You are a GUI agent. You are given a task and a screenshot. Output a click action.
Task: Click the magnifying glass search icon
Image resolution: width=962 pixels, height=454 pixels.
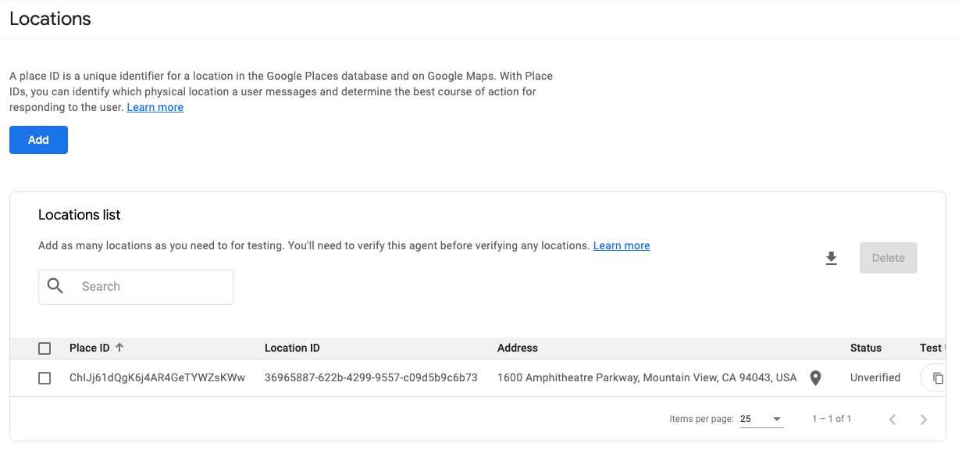(x=55, y=286)
